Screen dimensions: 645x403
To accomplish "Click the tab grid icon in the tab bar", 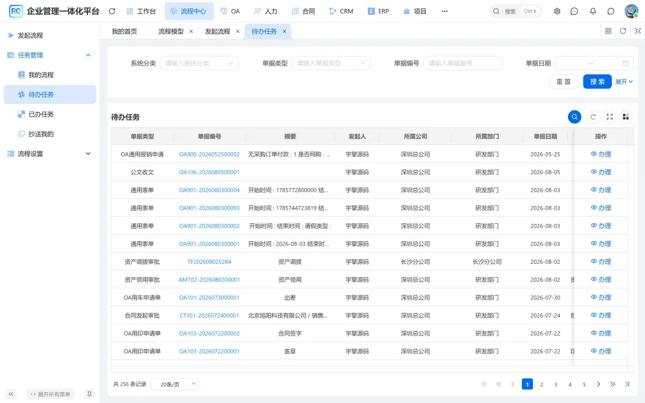I will 609,31.
